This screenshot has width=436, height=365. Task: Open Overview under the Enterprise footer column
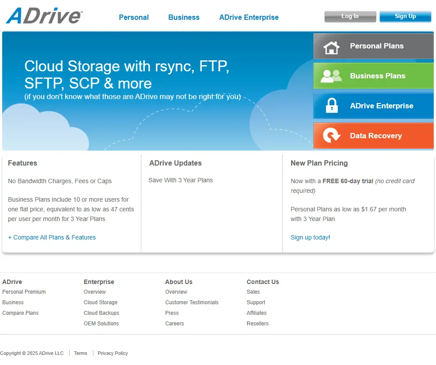coord(95,292)
